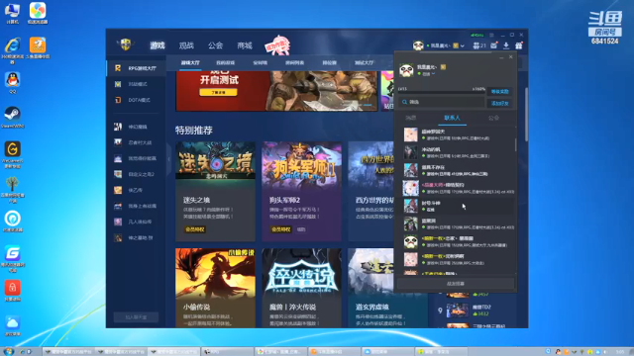
Task: Open the Computer desktop icon
Action: 13,13
